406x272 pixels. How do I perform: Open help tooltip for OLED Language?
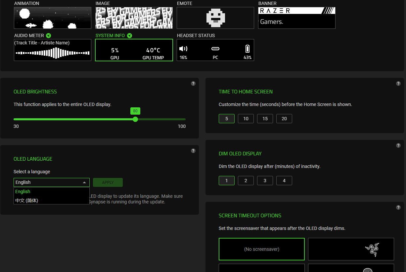coord(193,151)
